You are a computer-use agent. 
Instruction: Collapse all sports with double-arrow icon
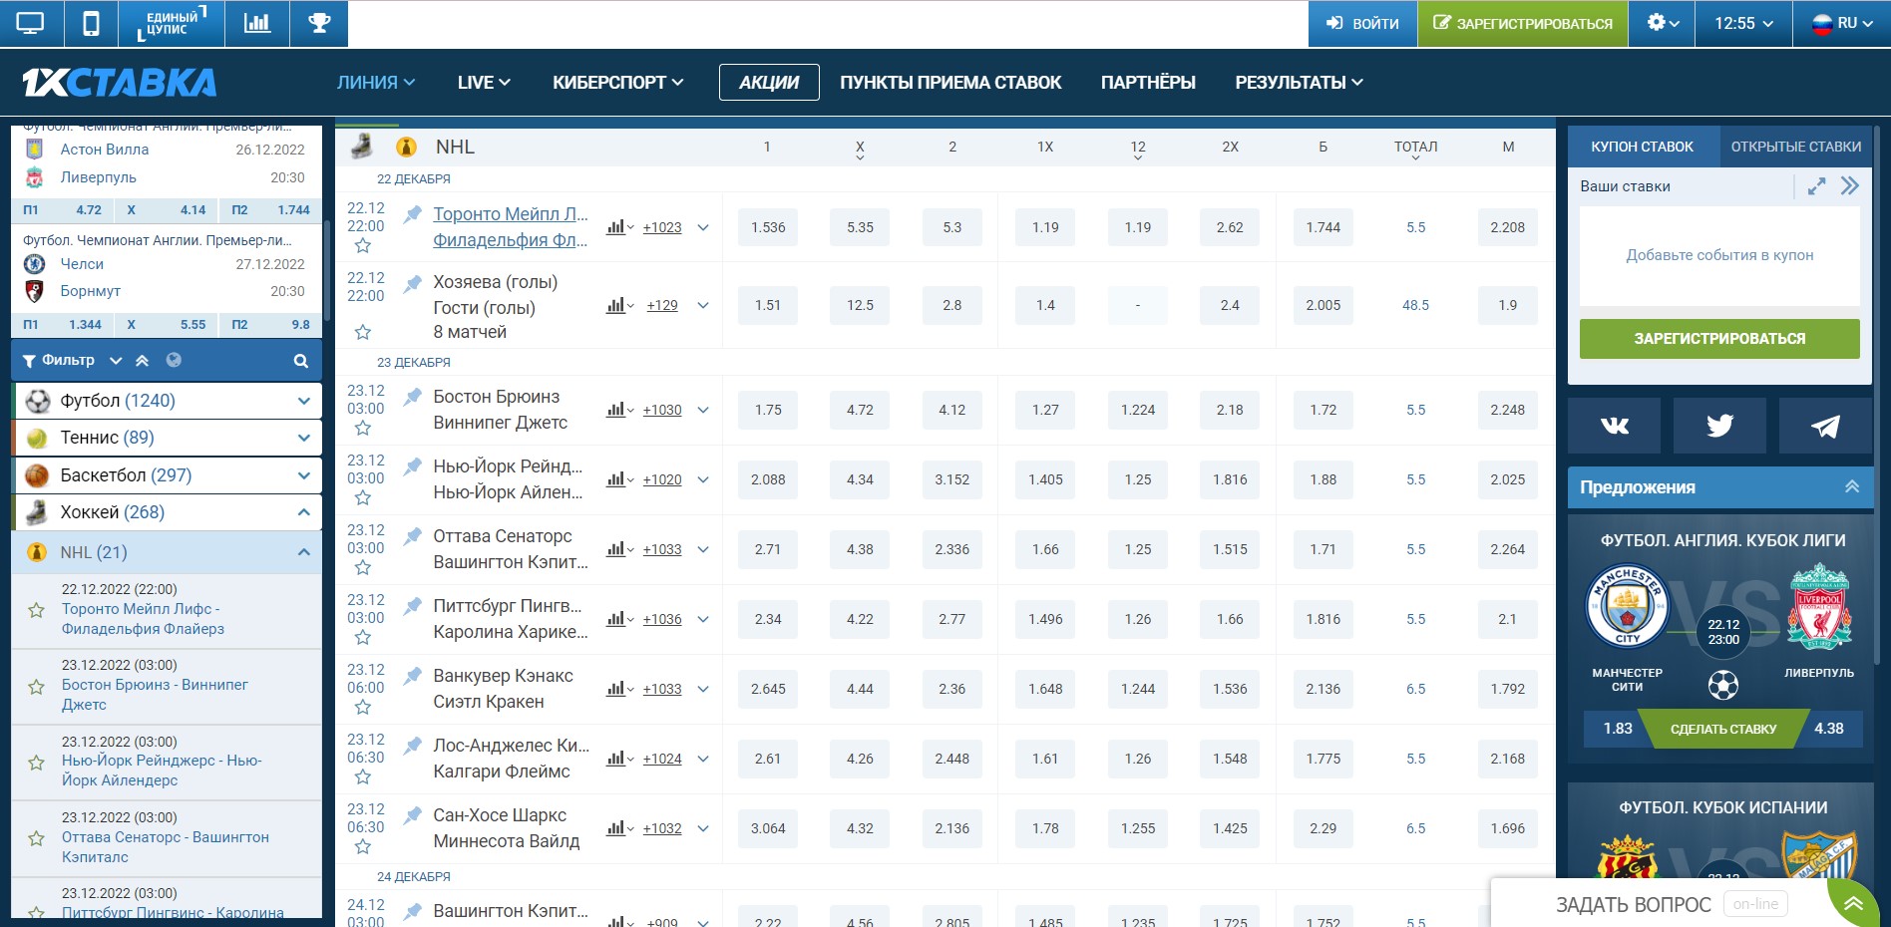point(142,361)
